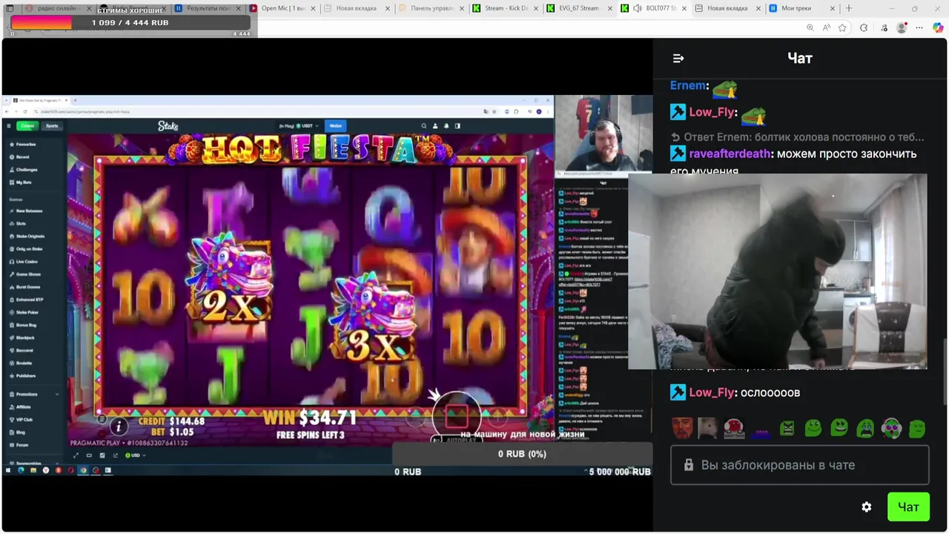Click the slot spin button
Viewport: 949px width, 534px height.
click(457, 415)
